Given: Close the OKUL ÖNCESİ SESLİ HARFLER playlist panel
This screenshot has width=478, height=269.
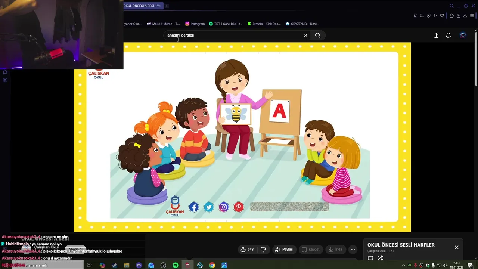Looking at the screenshot, I should pos(456,247).
